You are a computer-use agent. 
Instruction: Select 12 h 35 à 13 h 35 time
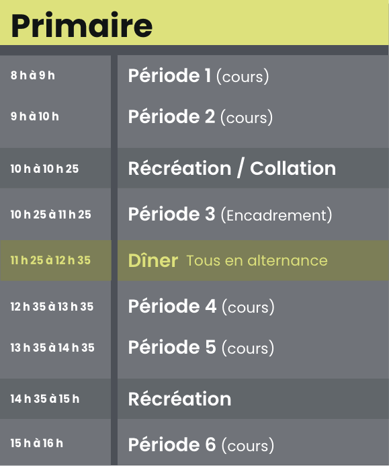52,307
